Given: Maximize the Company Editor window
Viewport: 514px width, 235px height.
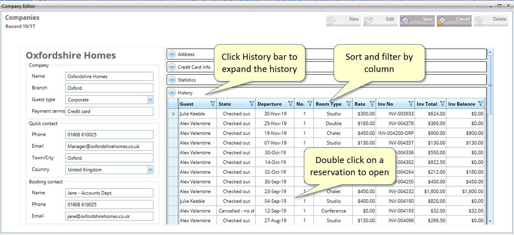Looking at the screenshot, I should [x=500, y=6].
